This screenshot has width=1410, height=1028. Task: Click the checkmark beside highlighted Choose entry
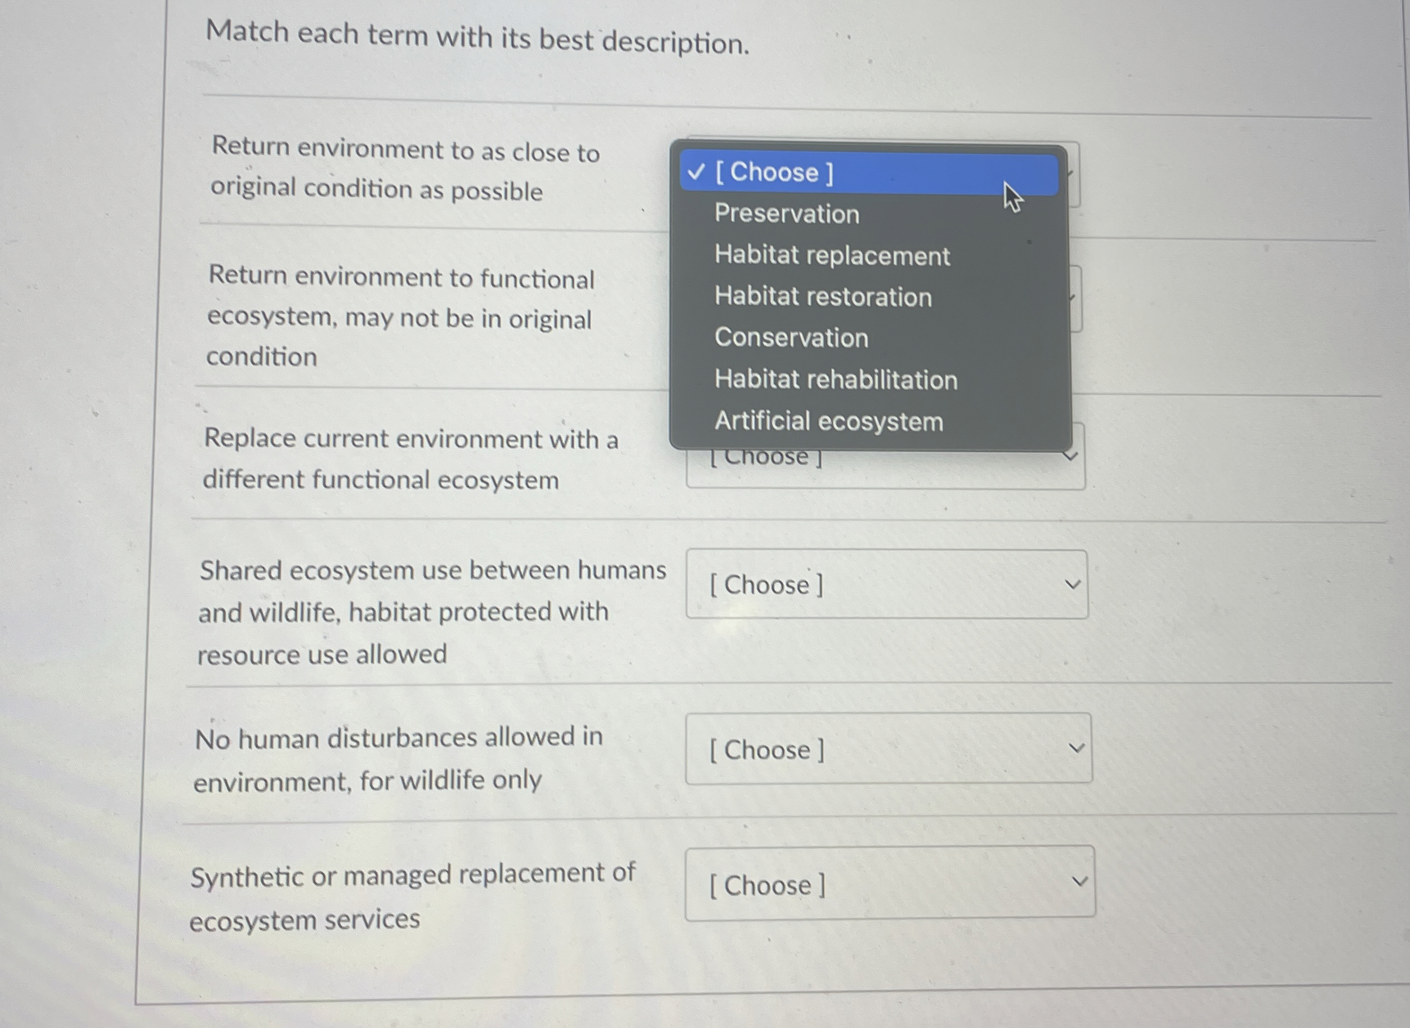pyautogui.click(x=696, y=171)
